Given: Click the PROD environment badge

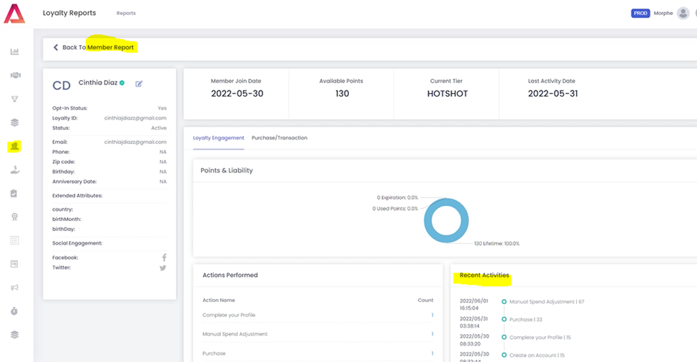Looking at the screenshot, I should coord(641,14).
